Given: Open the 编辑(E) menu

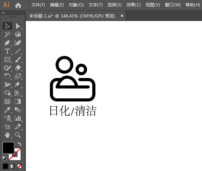Looking at the screenshot, I should click(57, 5).
